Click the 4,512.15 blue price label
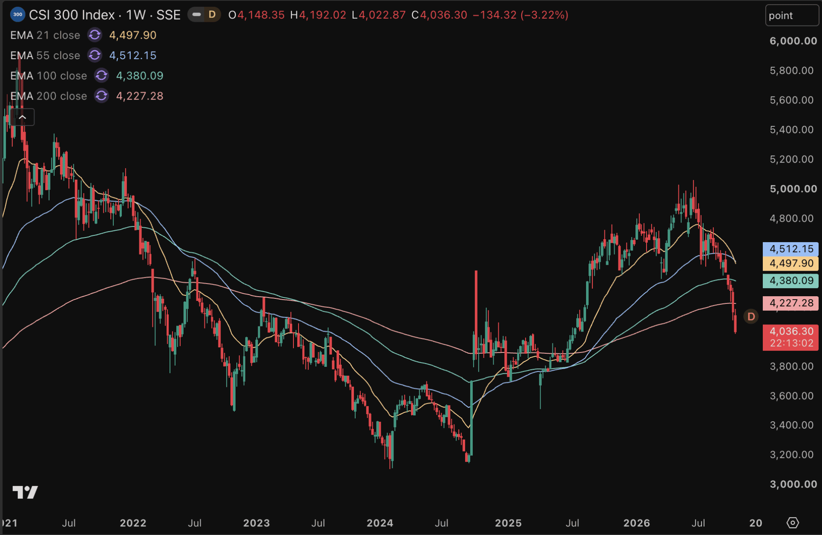The height and width of the screenshot is (535, 822). 790,249
